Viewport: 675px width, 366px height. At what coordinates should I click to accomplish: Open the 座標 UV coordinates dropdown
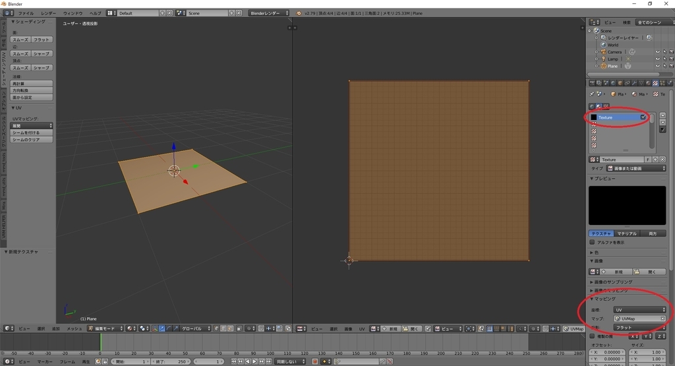click(639, 310)
